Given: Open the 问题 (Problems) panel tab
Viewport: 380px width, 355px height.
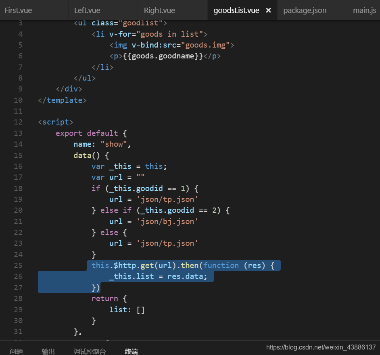Looking at the screenshot, I should coord(16,351).
